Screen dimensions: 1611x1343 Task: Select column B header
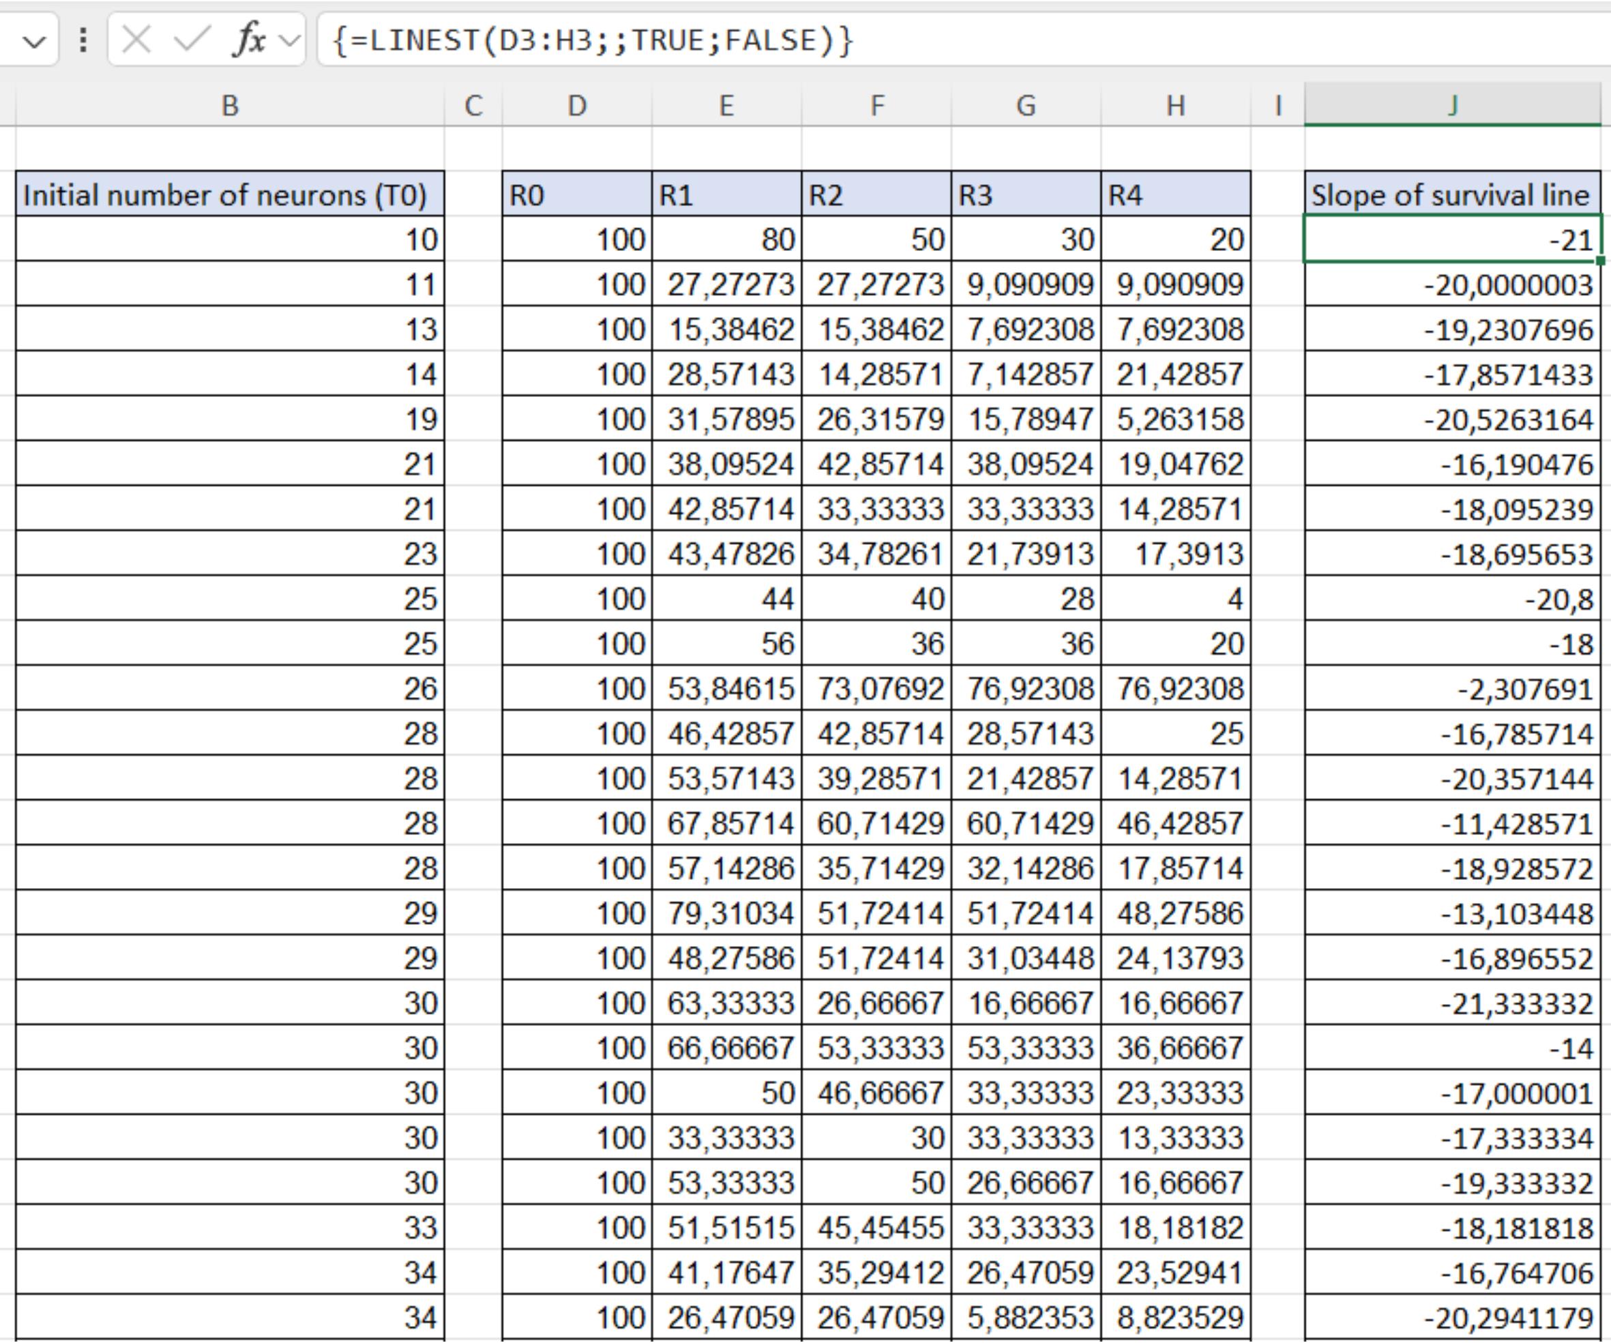229,106
